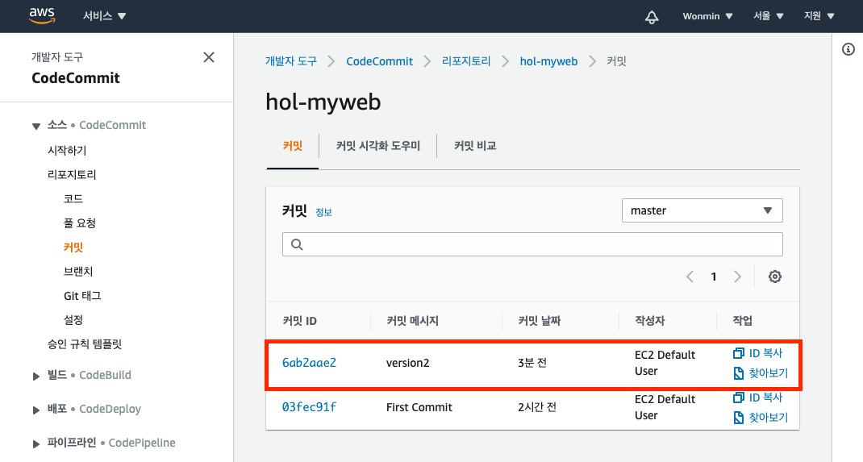Open the master branch selector dropdown
863x462 pixels.
[x=702, y=210]
